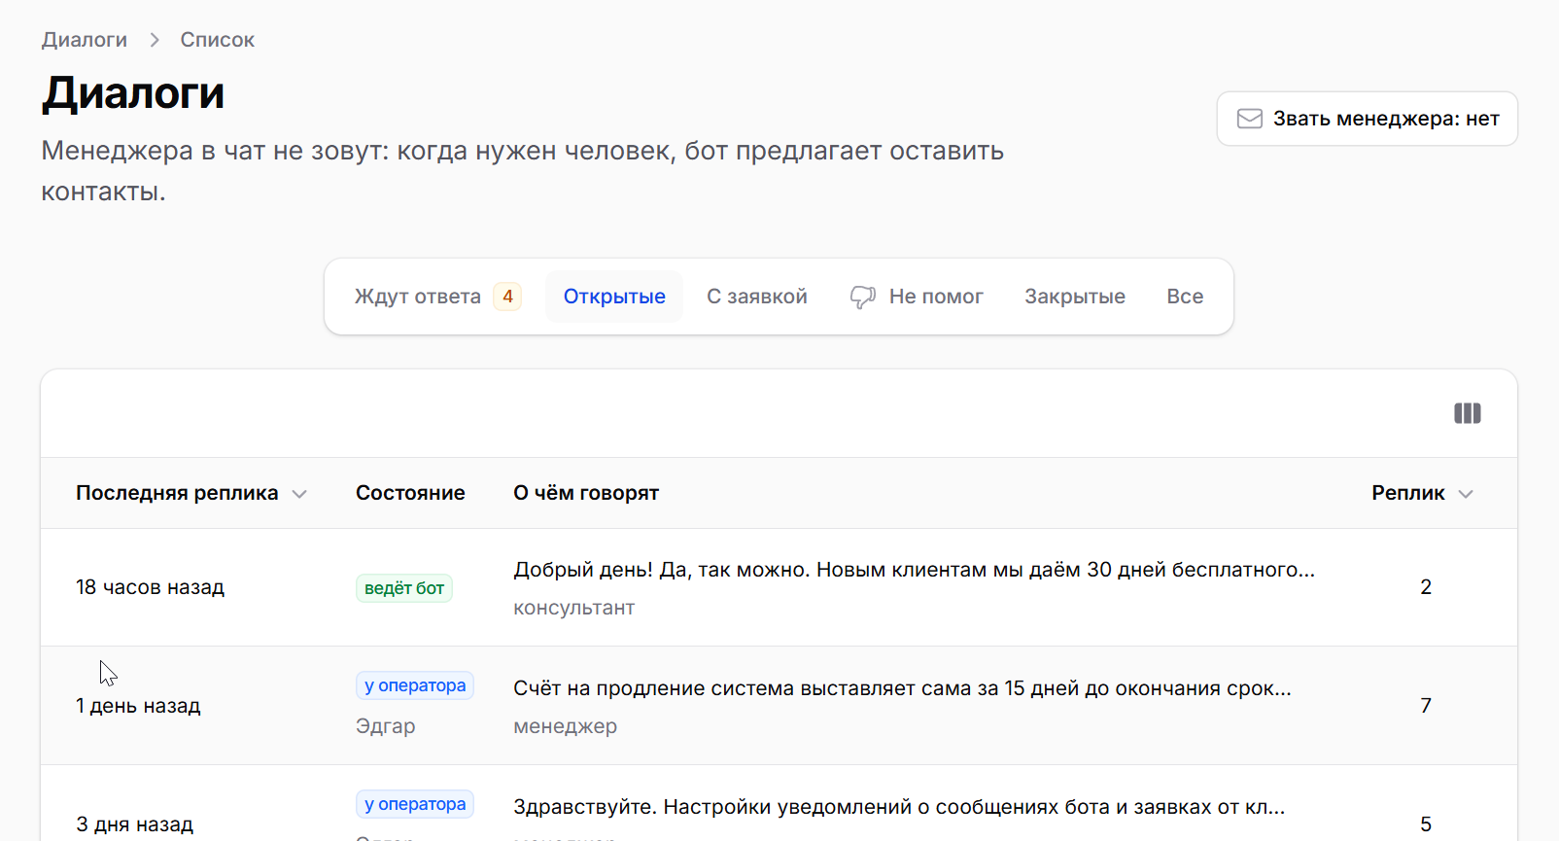Select the Открытые tab

pyautogui.click(x=614, y=297)
